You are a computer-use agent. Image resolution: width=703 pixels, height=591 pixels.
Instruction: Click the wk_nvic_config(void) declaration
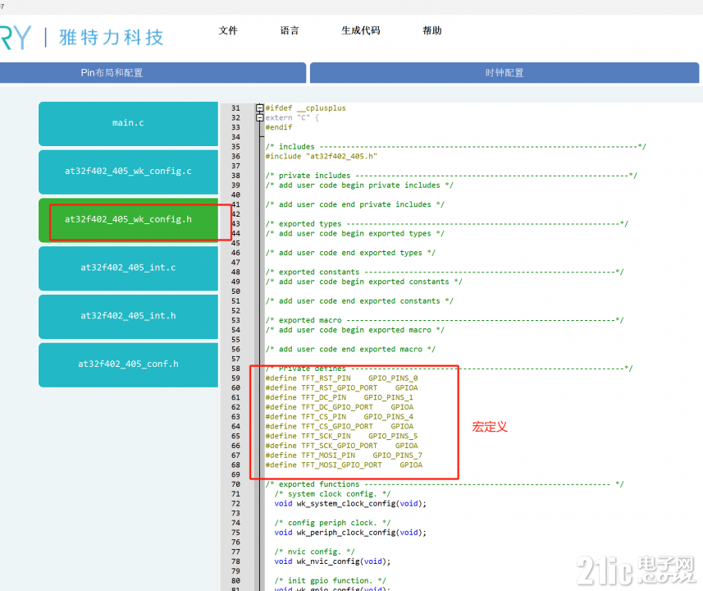tap(332, 561)
